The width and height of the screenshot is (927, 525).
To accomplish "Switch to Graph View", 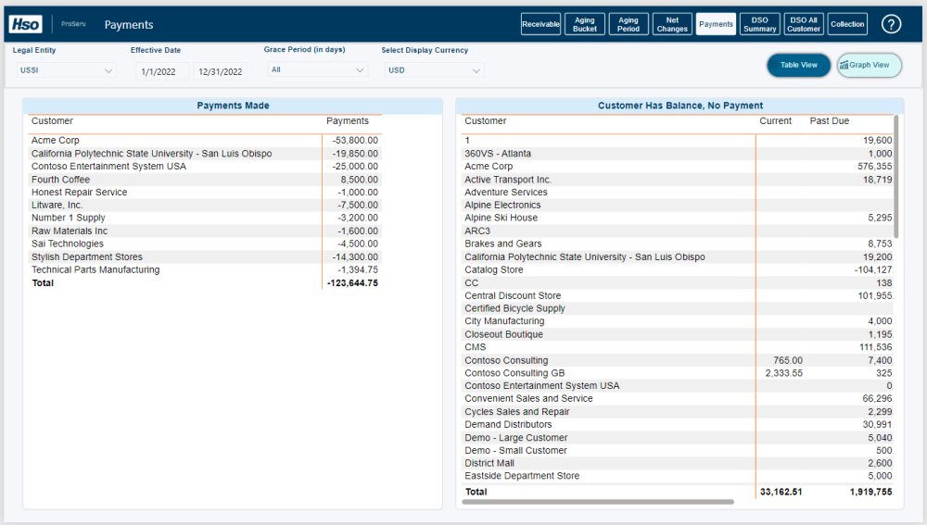I will coord(870,65).
